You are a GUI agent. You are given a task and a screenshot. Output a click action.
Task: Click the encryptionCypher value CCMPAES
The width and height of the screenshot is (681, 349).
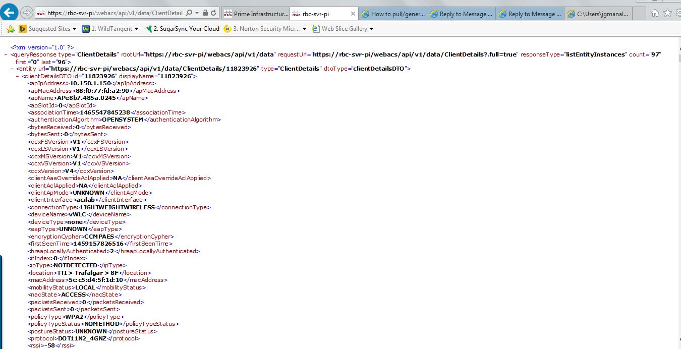99,237
